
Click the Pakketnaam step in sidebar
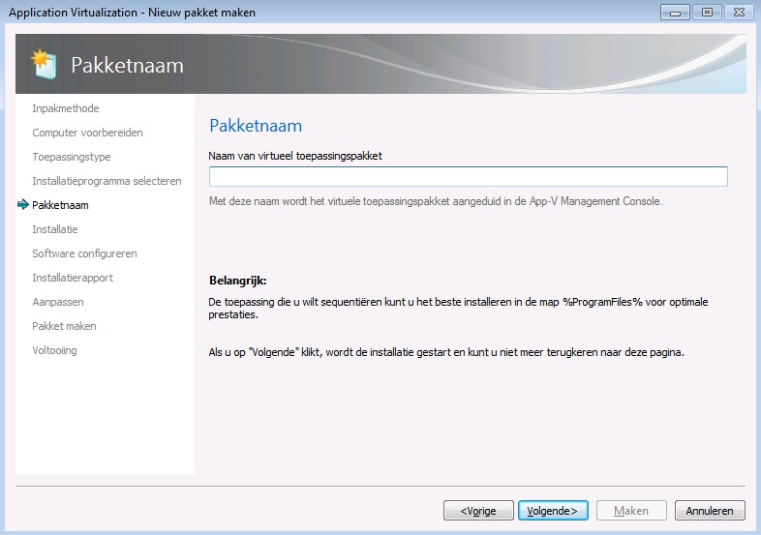point(60,205)
